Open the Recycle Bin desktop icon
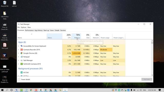Image resolution: width=164 pixels, height=92 pixels. [5, 4]
